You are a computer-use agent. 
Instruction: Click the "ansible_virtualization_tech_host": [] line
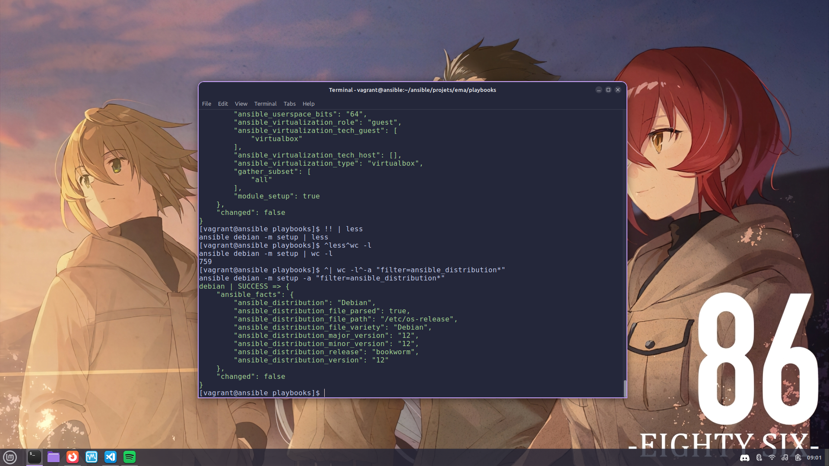(318, 155)
